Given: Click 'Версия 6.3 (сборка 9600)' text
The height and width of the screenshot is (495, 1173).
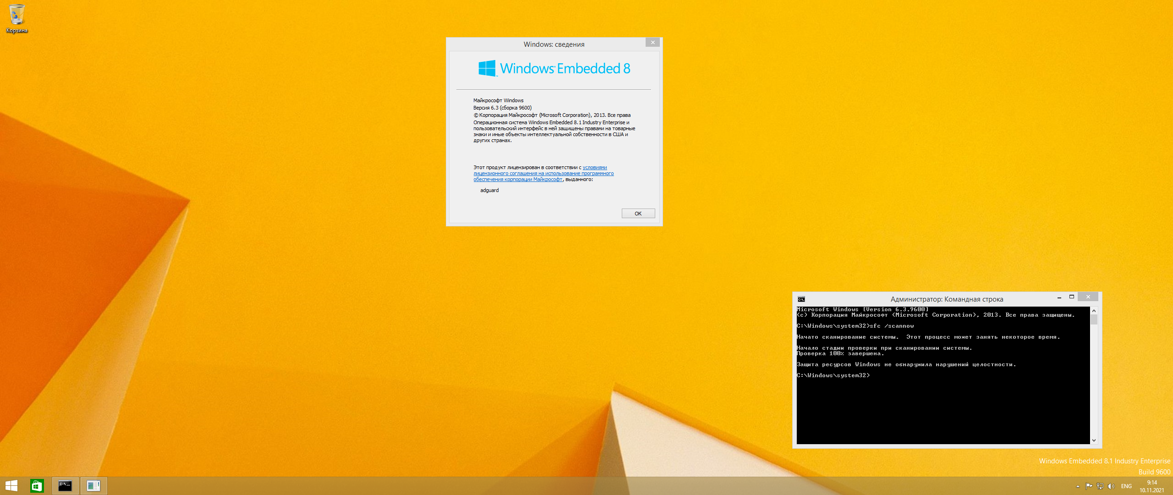Looking at the screenshot, I should tap(502, 108).
